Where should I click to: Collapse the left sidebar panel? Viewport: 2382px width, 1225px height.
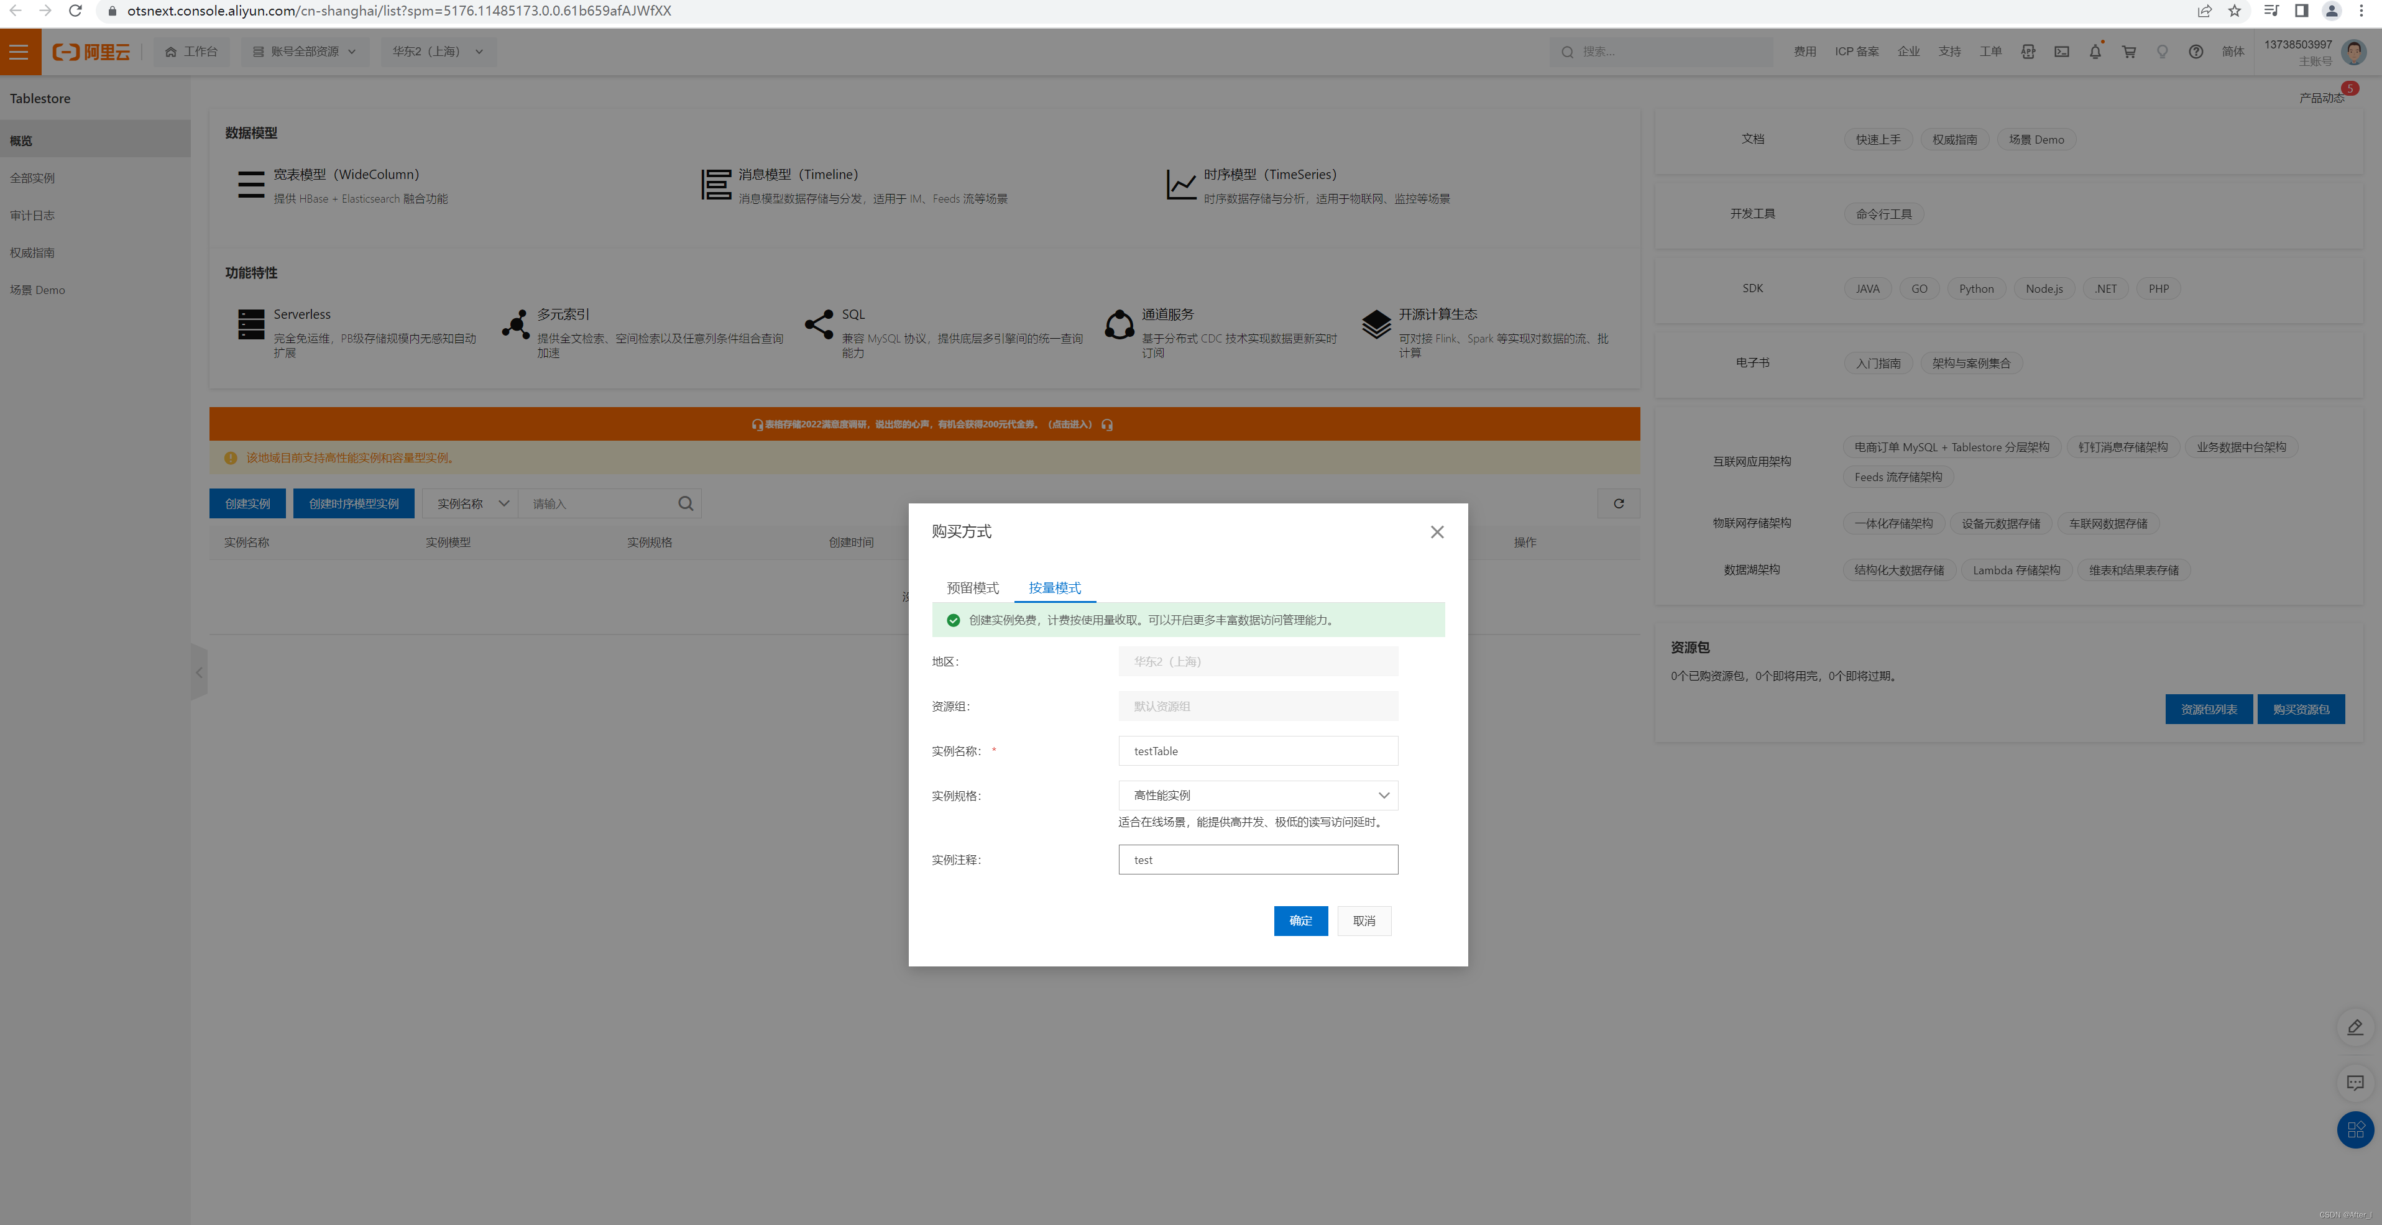(199, 672)
